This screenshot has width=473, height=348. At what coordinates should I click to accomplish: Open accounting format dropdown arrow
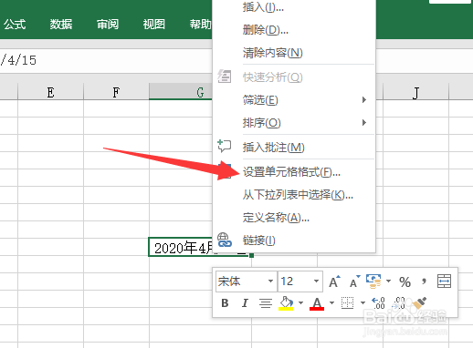[388, 281]
